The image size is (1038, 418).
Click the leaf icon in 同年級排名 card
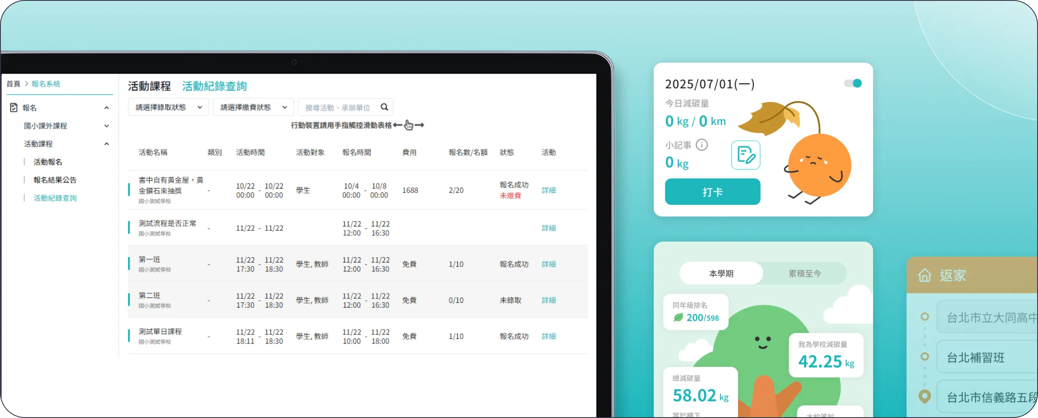click(678, 318)
